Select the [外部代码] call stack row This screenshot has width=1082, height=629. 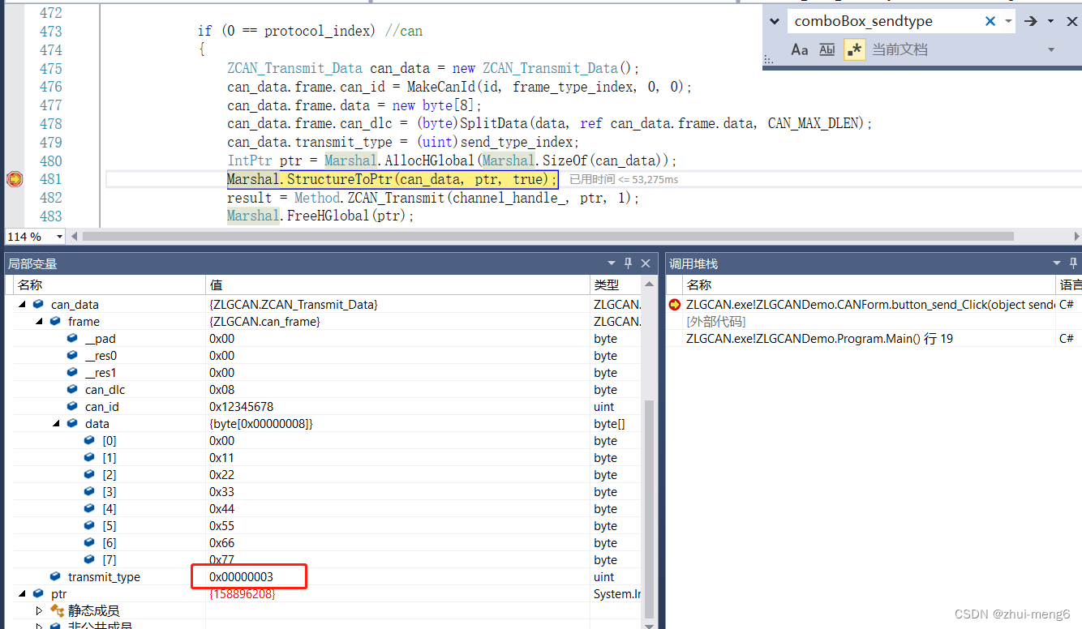pos(715,322)
